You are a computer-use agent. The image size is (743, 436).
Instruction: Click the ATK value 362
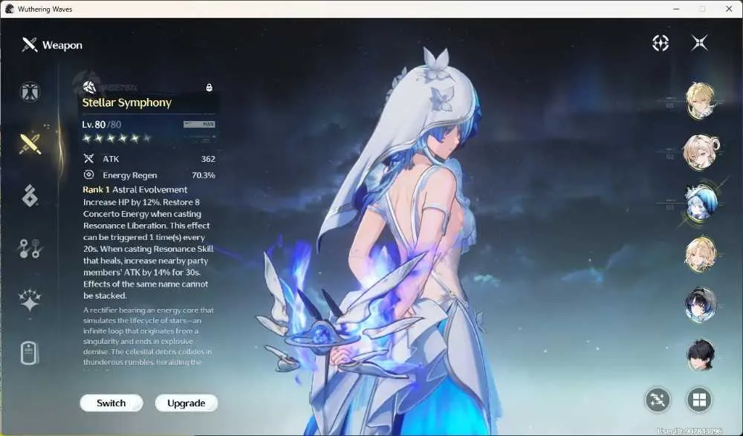coord(208,159)
